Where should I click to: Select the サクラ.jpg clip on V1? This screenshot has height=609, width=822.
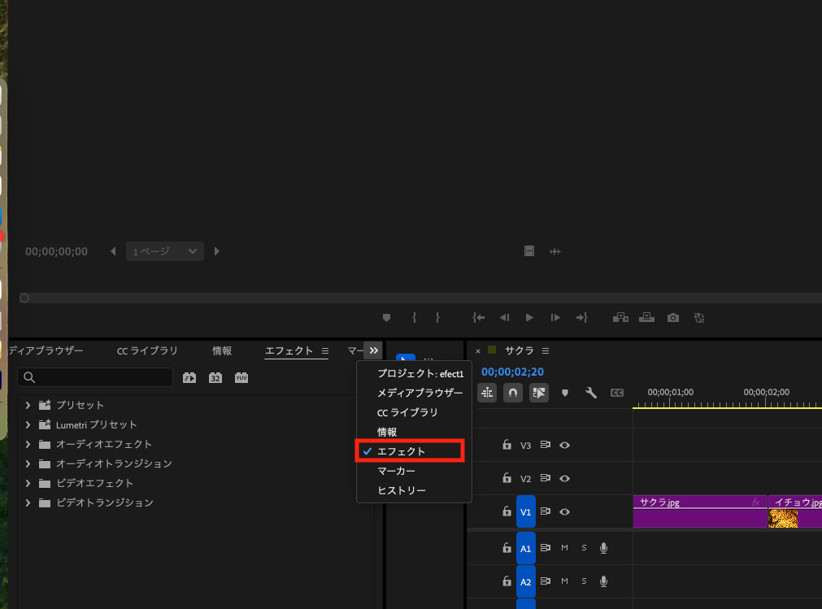[699, 512]
